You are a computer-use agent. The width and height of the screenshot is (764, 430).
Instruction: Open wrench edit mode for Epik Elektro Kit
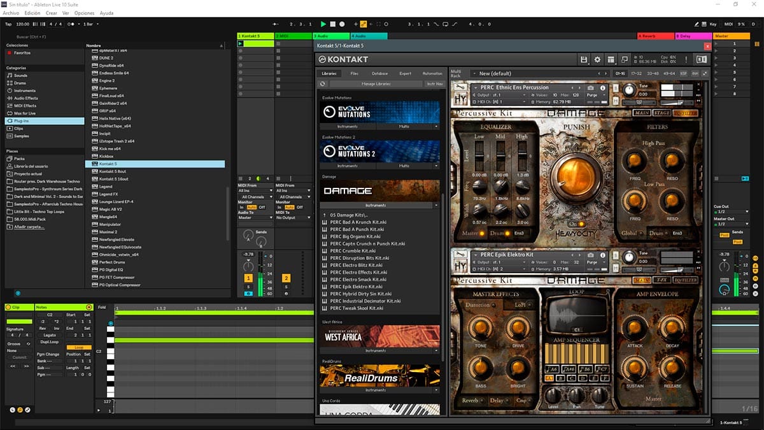(x=461, y=255)
